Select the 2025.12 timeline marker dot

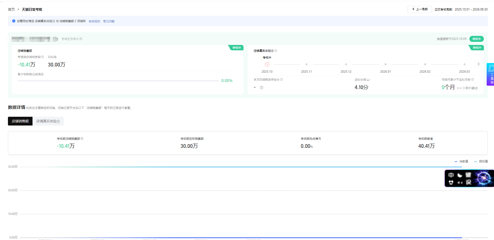[346, 64]
